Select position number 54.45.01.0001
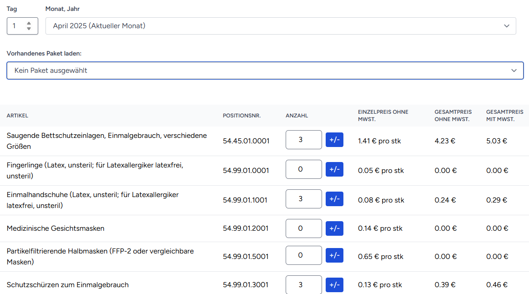This screenshot has width=529, height=294. [246, 141]
